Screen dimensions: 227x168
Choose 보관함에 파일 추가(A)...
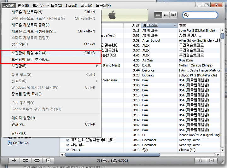pyautogui.click(x=51, y=53)
